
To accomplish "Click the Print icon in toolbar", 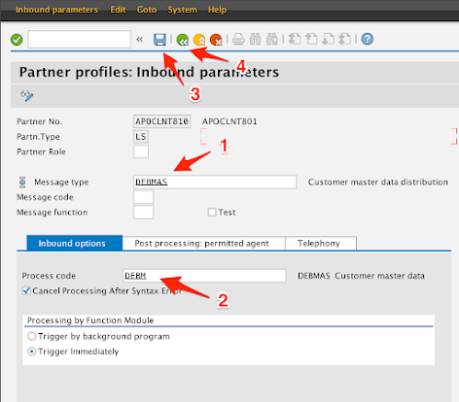I will 238,40.
